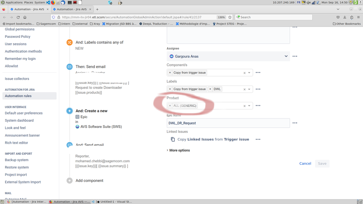Image resolution: width=363 pixels, height=204 pixels.
Task: Click the Add component plus icon
Action: pos(69,181)
